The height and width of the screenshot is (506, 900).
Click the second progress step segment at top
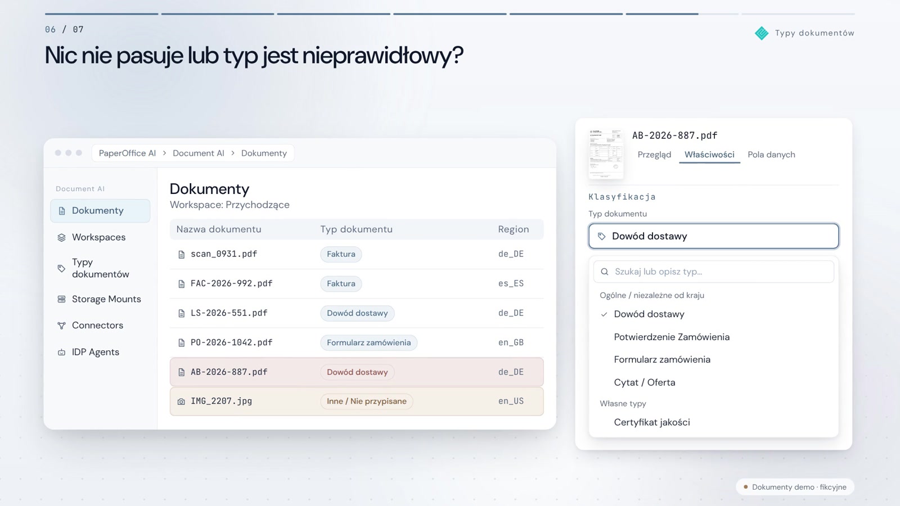coord(218,13)
